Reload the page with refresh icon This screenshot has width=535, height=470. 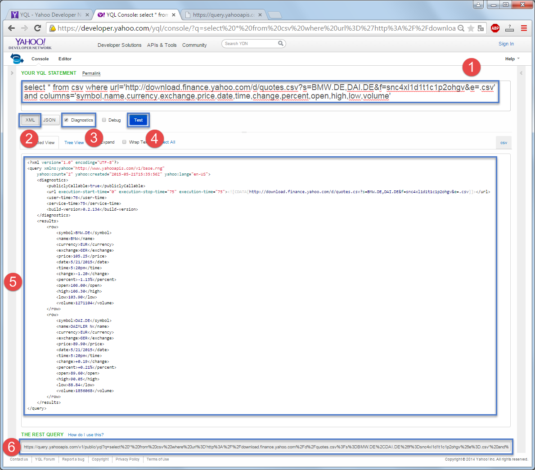click(x=38, y=28)
